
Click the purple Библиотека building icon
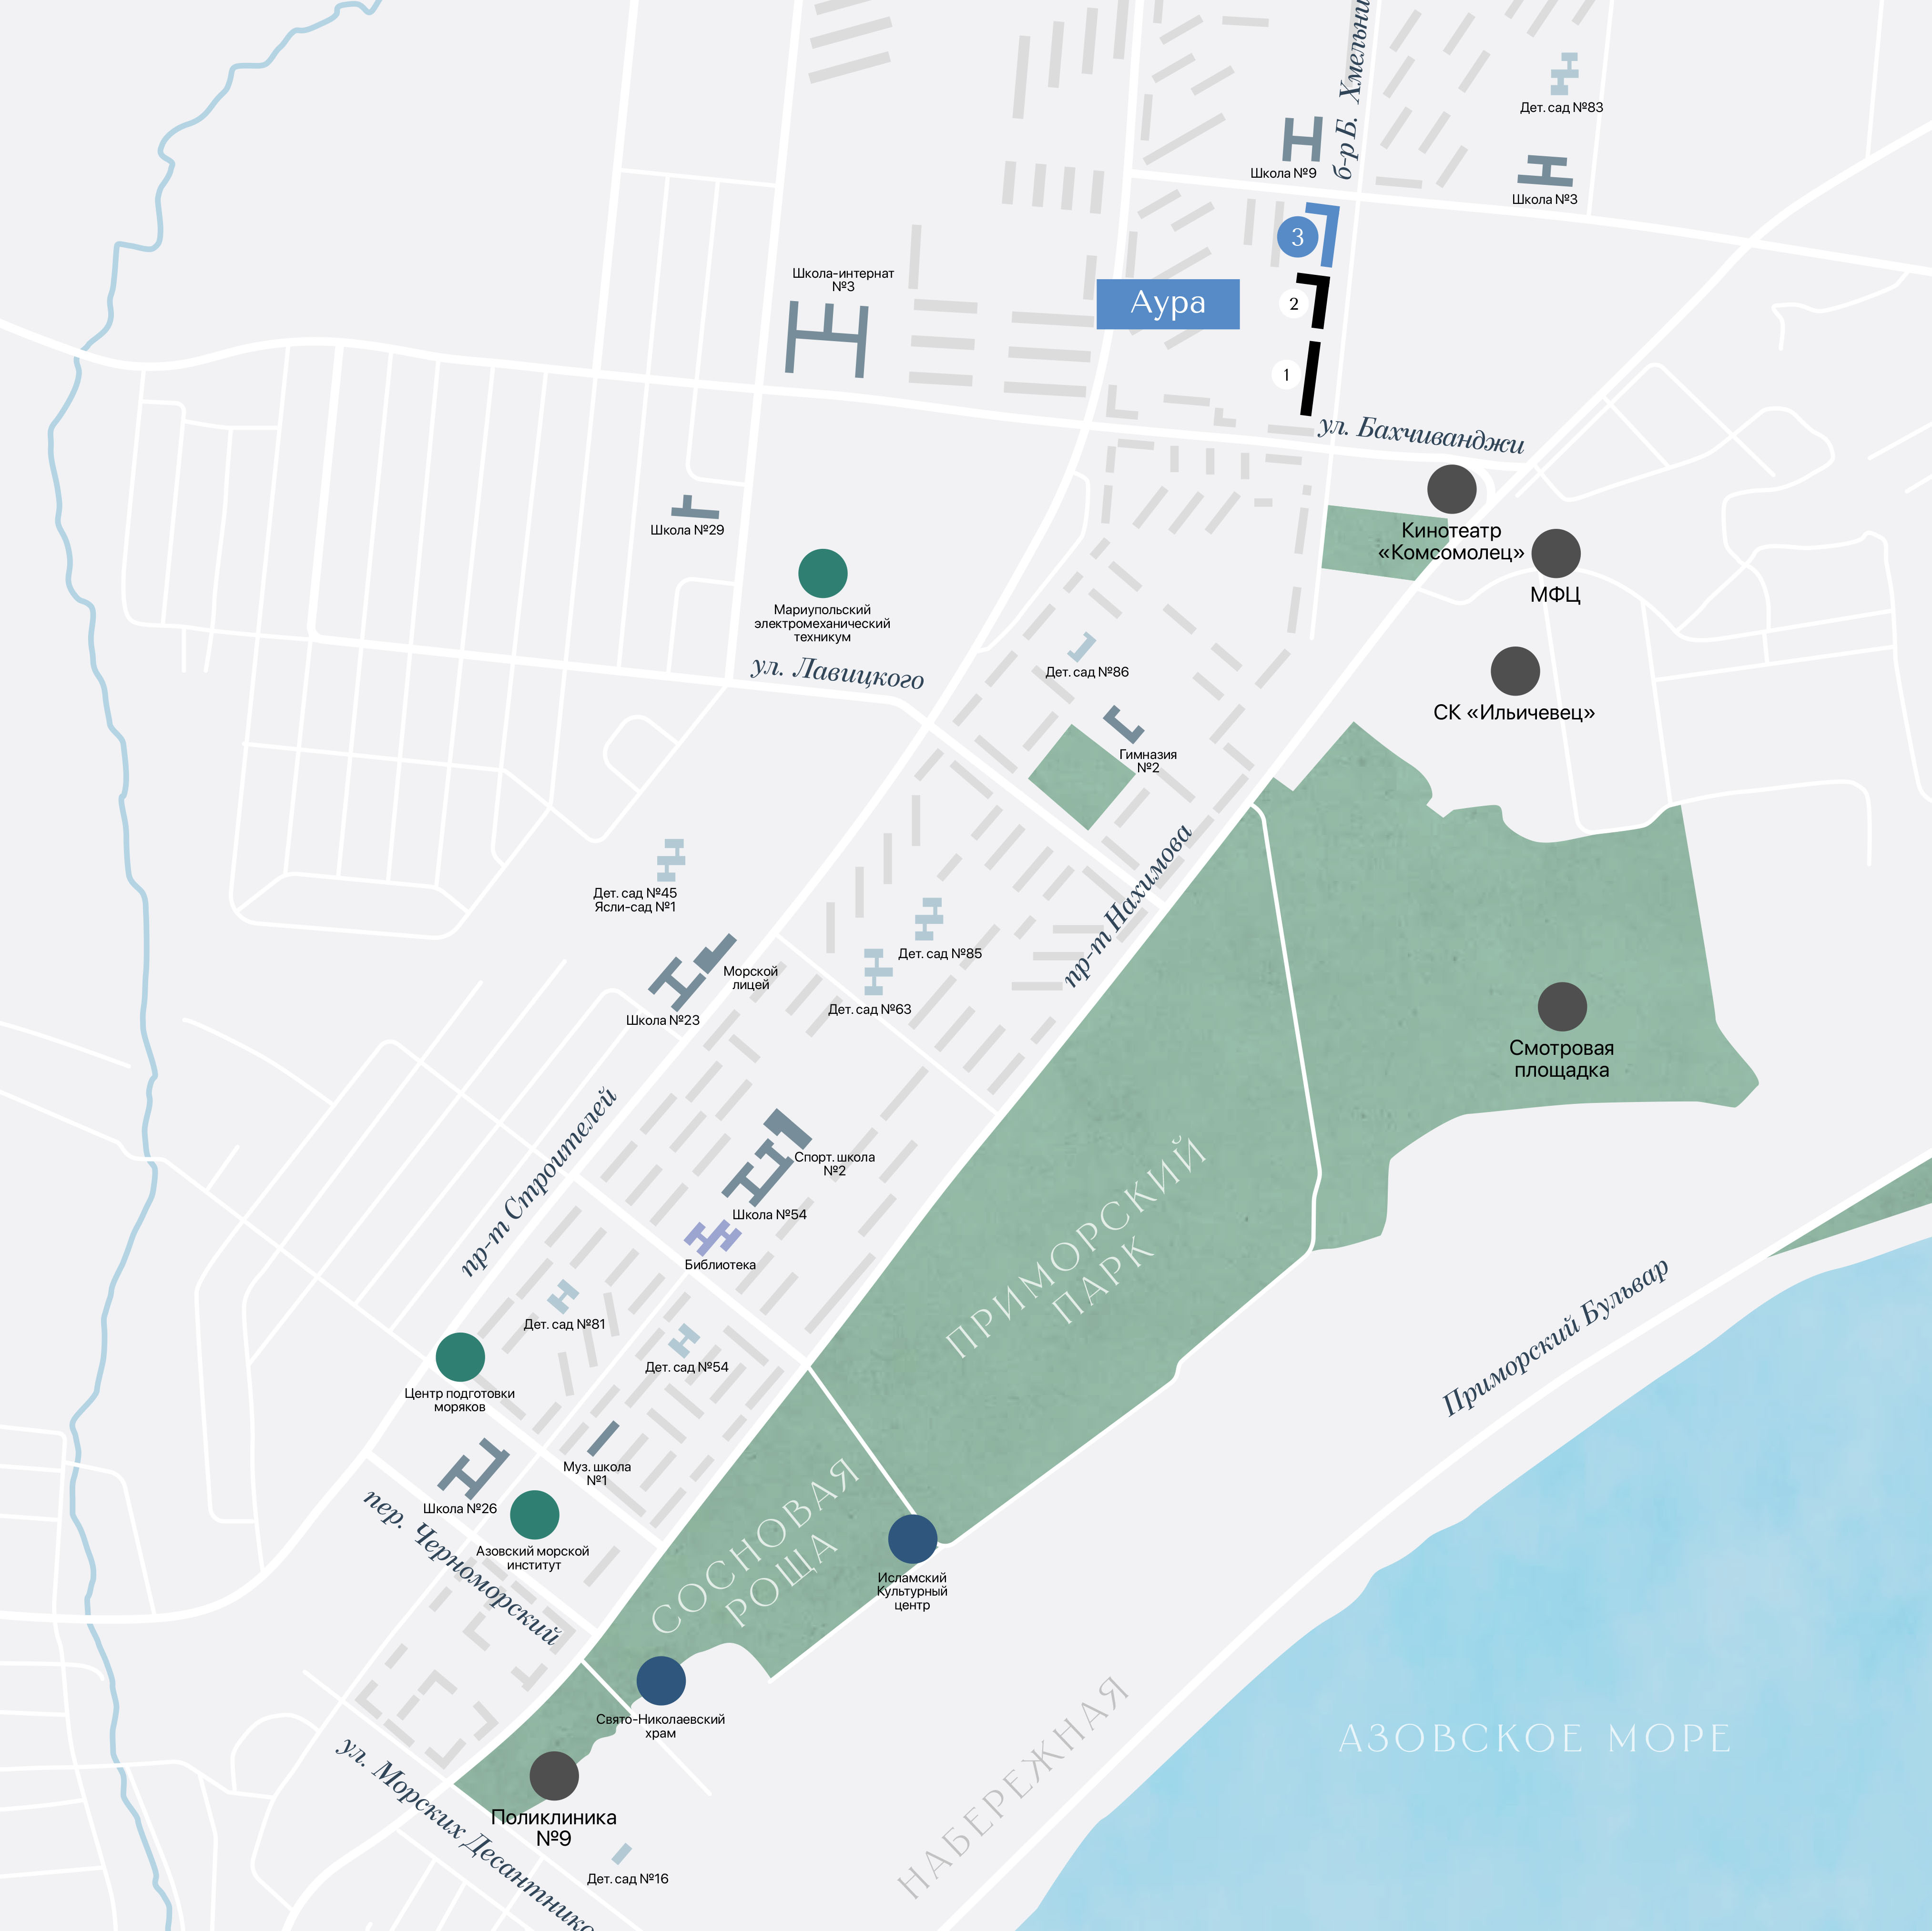coord(712,1237)
